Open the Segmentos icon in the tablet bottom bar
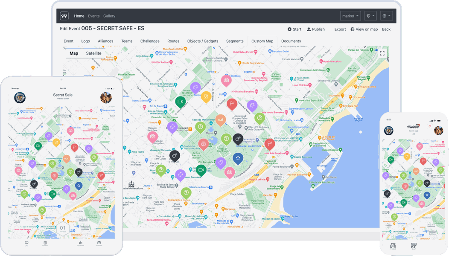Image resolution: width=449 pixels, height=256 pixels. 81,243
